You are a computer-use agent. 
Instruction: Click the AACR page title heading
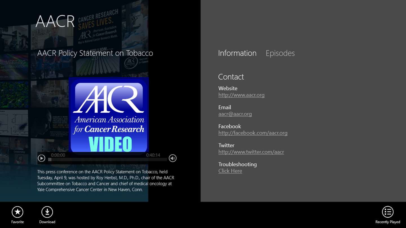click(x=55, y=21)
